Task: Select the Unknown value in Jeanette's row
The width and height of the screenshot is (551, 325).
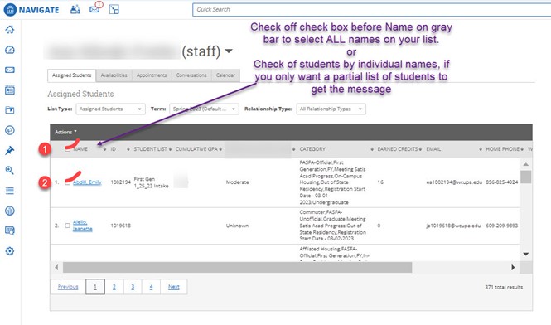Action: (x=237, y=226)
